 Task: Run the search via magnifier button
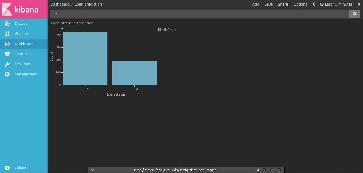[x=354, y=14]
